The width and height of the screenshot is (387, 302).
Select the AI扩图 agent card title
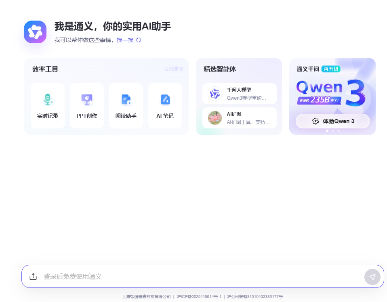click(x=234, y=114)
